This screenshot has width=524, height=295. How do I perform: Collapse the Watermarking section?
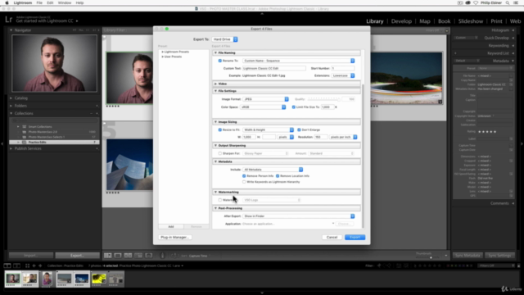[x=215, y=192]
